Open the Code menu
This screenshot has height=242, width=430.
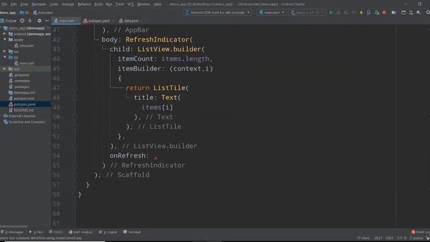point(54,4)
